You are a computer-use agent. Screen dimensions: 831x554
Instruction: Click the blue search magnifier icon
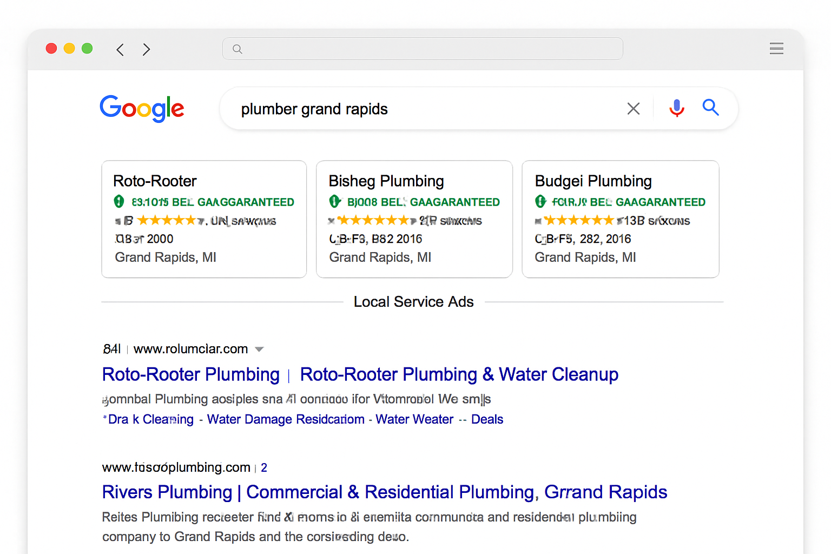click(710, 108)
